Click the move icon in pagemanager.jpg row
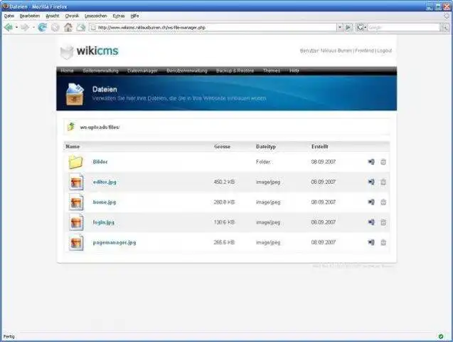The width and height of the screenshot is (453, 342). (x=371, y=242)
